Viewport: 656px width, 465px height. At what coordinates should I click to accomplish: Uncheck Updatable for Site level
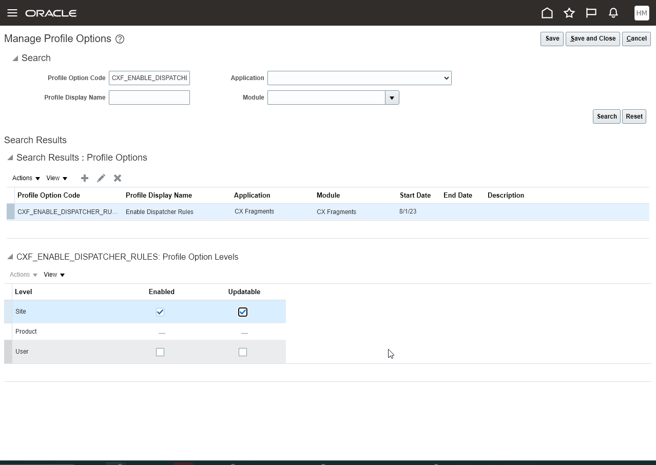(243, 312)
